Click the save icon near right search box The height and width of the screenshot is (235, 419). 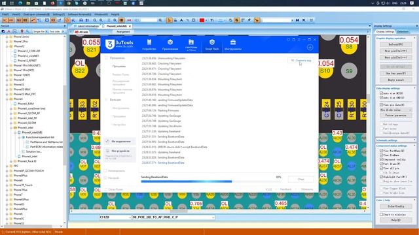click(x=297, y=20)
